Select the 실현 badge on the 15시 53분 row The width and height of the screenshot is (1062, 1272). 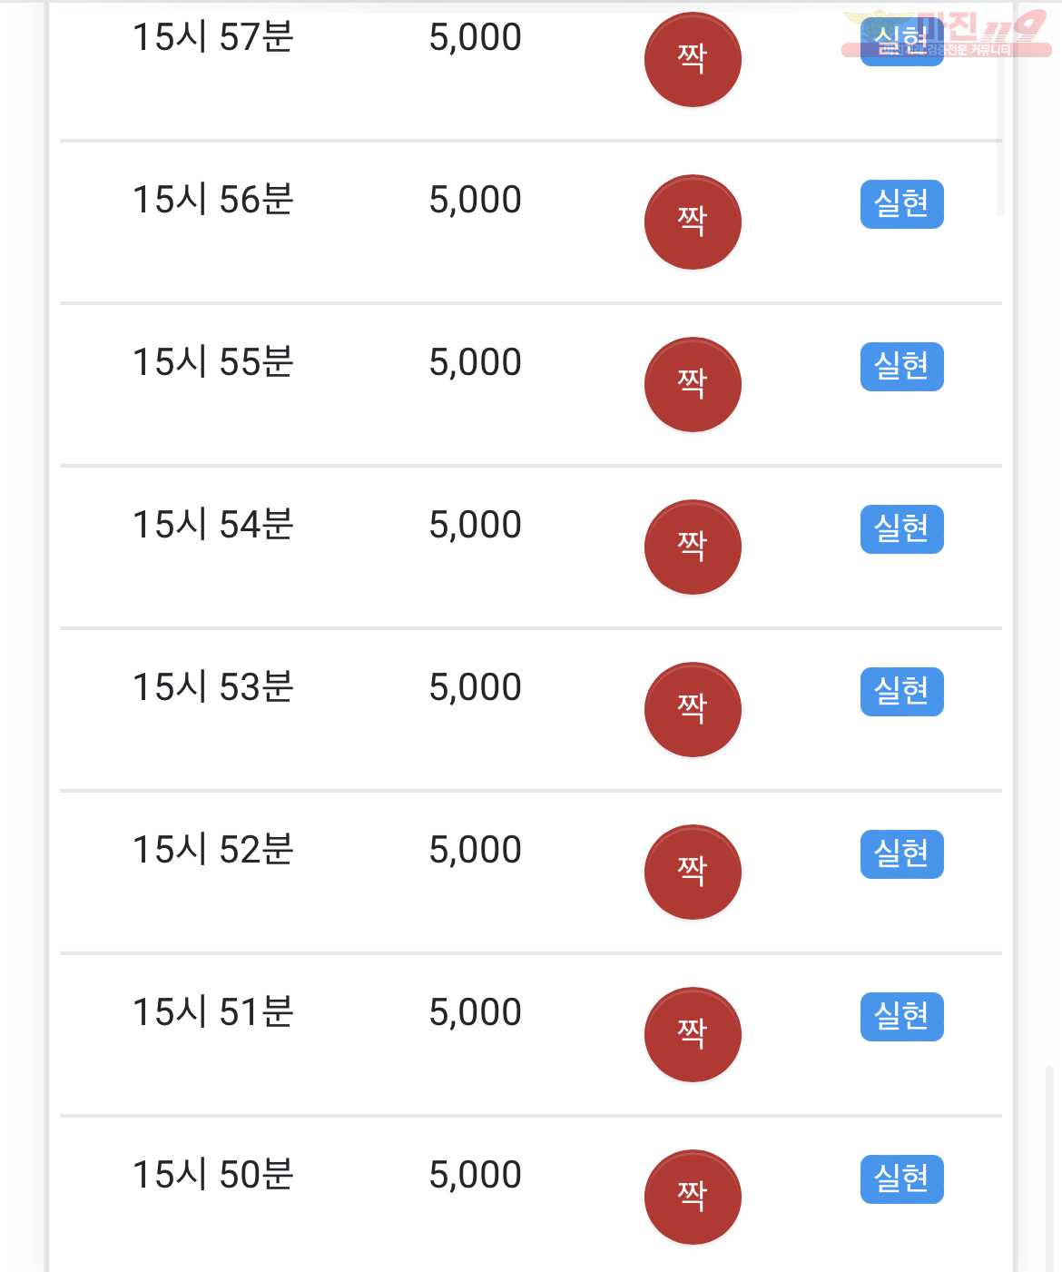(901, 692)
